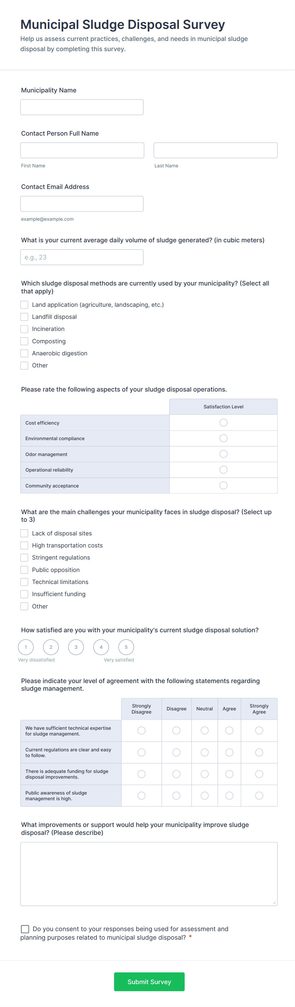Choose rating 5 Very satisfied
This screenshot has height=1007, width=295.
coord(126,647)
